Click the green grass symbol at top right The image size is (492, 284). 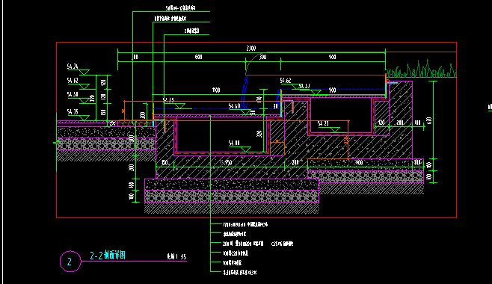click(421, 70)
